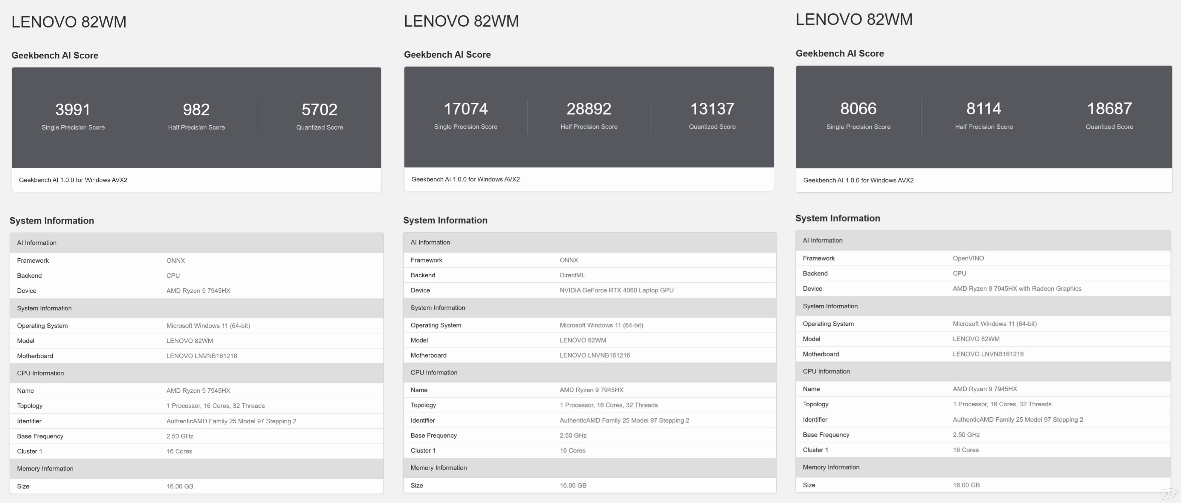Click CPU backend value in the 3991-score panel

click(x=173, y=276)
